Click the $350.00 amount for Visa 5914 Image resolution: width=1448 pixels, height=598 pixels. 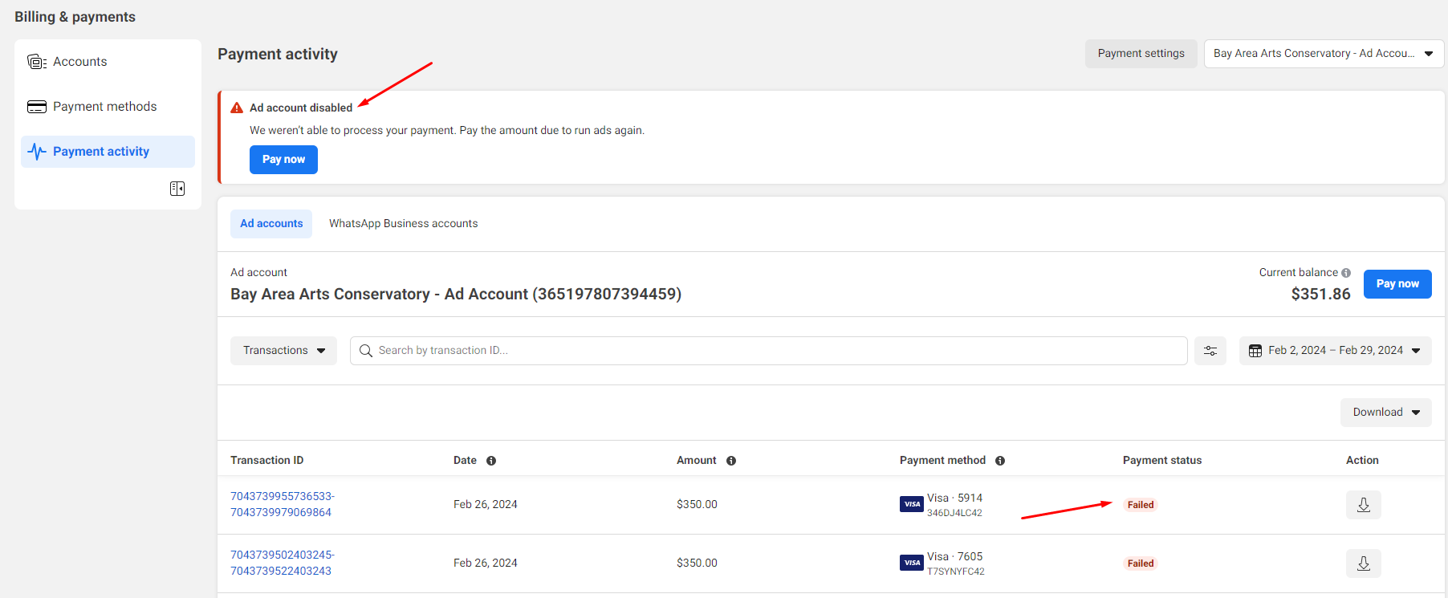tap(697, 505)
